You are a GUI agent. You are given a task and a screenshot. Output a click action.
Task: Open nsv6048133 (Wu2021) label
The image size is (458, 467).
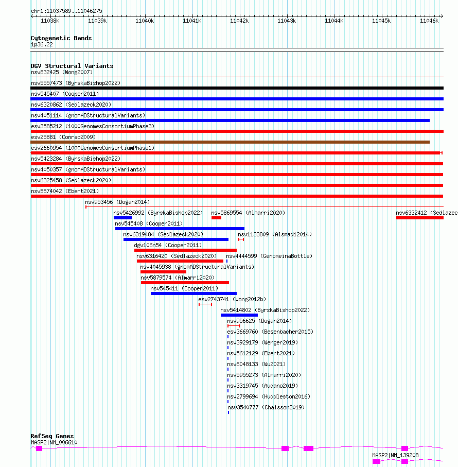[256, 364]
